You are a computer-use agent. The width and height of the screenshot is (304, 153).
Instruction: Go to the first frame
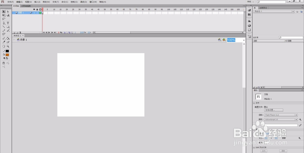click(43, 33)
